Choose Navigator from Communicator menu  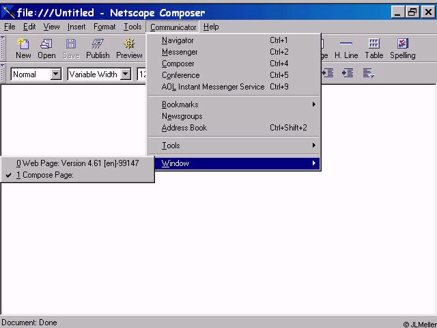[234, 40]
